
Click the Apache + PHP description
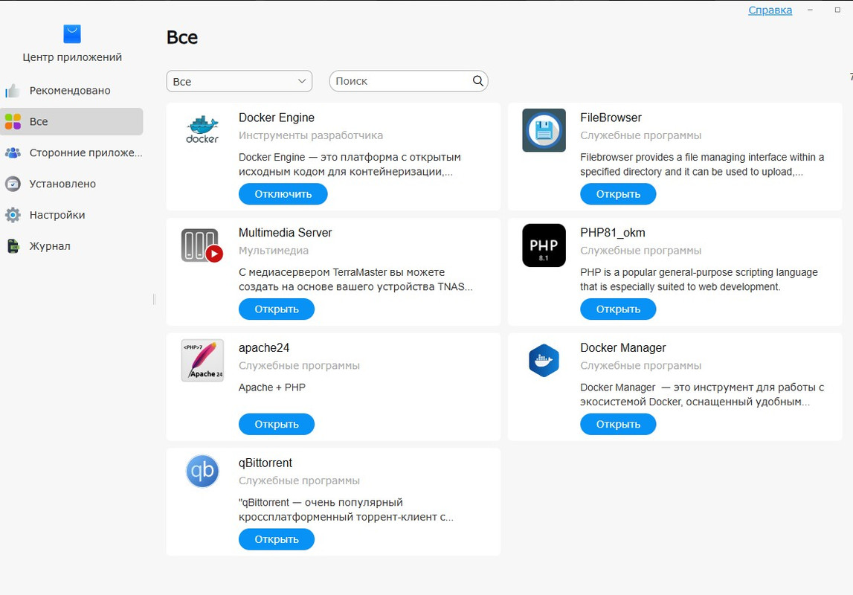(x=272, y=387)
